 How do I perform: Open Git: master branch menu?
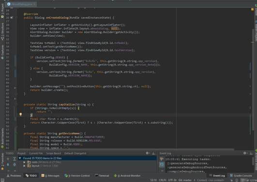pyautogui.click(x=186, y=180)
